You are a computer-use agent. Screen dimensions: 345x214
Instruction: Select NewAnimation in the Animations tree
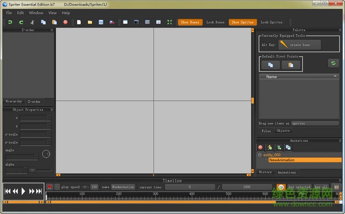coord(305,160)
